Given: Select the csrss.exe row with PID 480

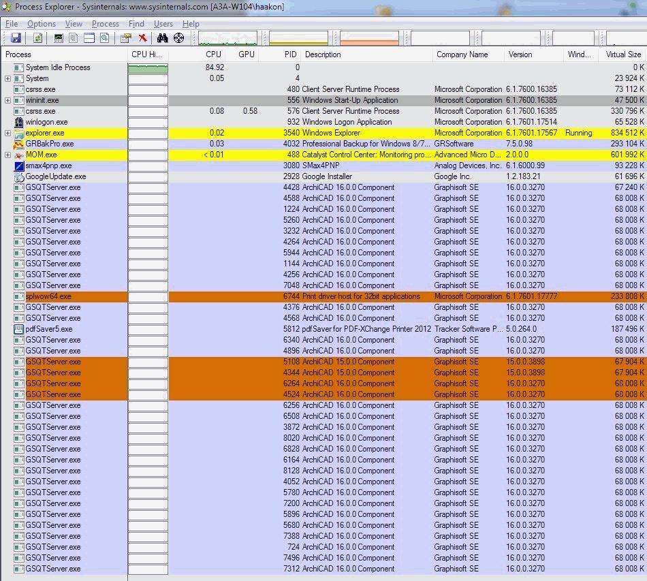Looking at the screenshot, I should click(x=323, y=89).
